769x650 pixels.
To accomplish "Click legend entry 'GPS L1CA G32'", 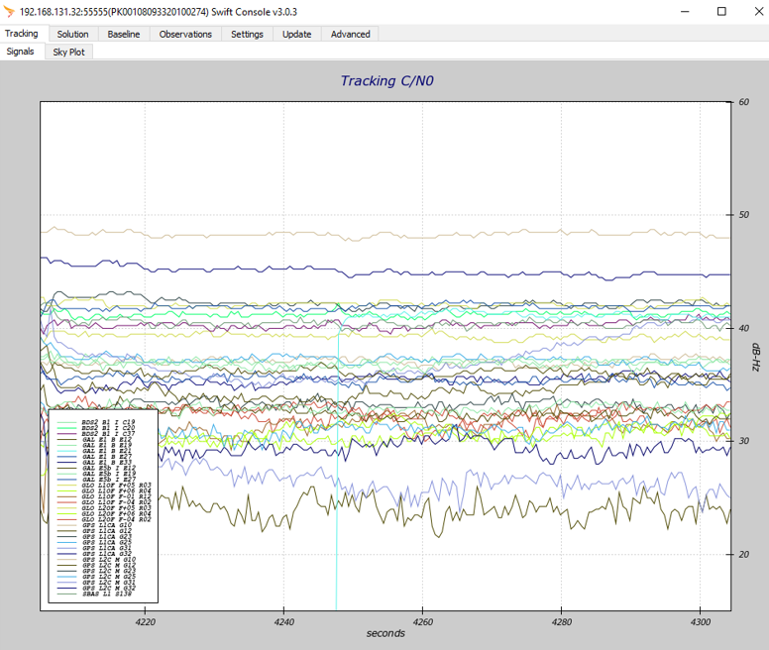I will click(x=95, y=554).
